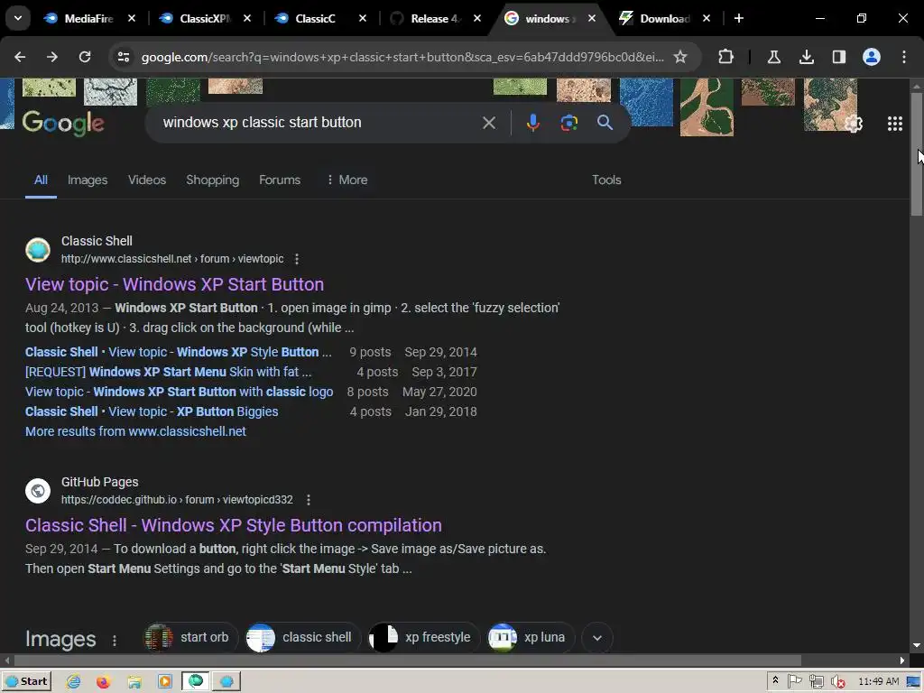Open options for the GitHub Pages result
Viewport: 924px width, 693px height.
(x=309, y=500)
